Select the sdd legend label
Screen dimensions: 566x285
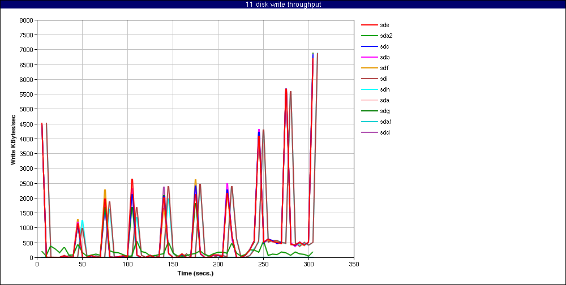pos(385,132)
